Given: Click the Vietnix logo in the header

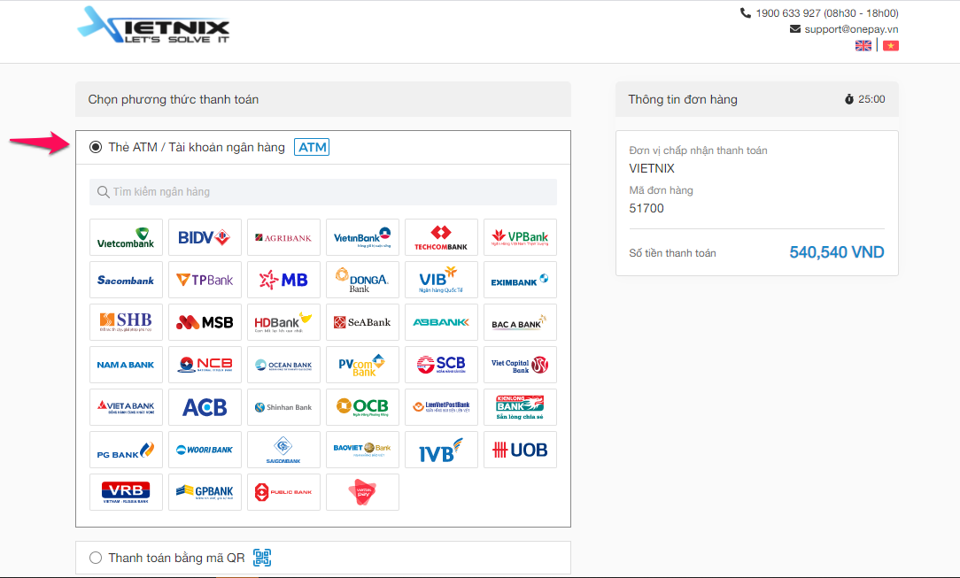Looking at the screenshot, I should [153, 25].
